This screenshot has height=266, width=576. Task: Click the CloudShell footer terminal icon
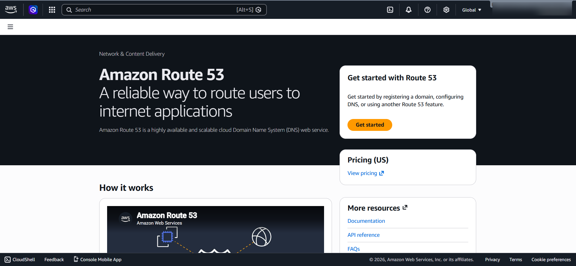[x=8, y=260]
